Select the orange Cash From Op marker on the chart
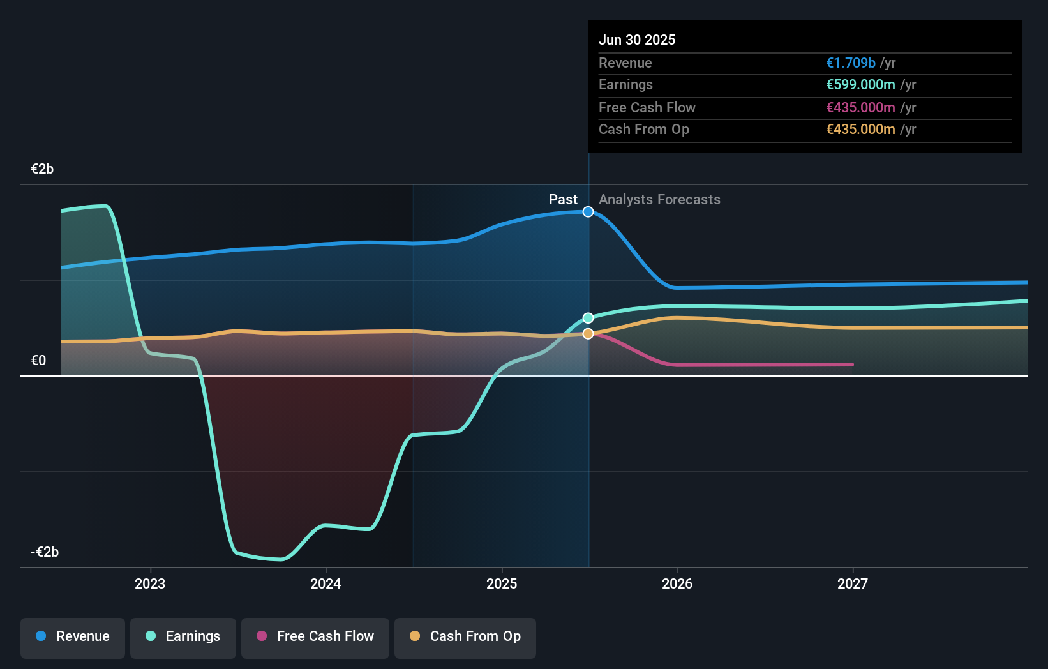Viewport: 1048px width, 669px height. [x=588, y=333]
